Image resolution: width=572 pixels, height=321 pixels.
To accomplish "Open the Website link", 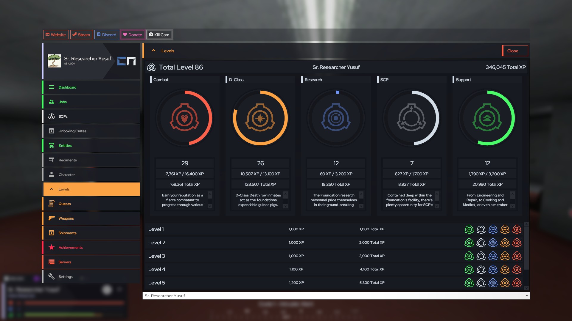I will click(x=56, y=35).
